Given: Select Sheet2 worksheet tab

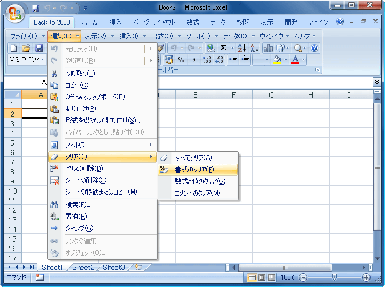Looking at the screenshot, I should click(83, 267).
